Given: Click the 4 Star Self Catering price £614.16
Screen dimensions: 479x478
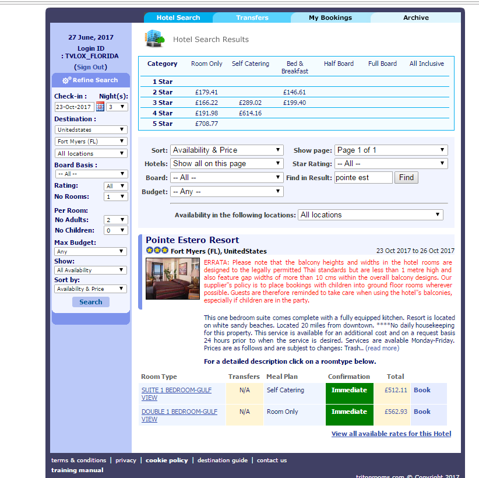Looking at the screenshot, I should (x=250, y=113).
